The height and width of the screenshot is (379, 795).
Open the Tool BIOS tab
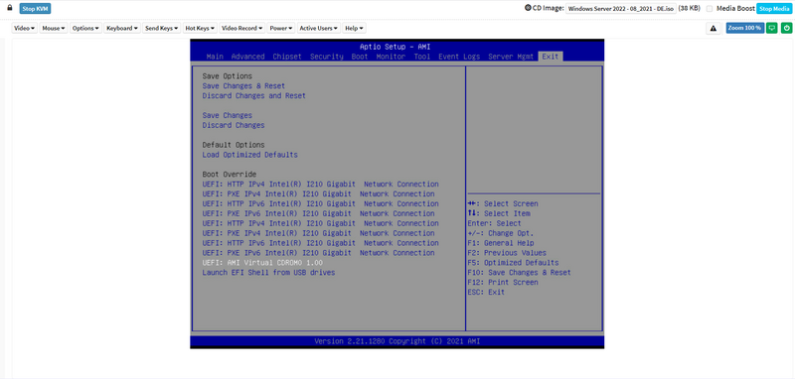click(421, 57)
